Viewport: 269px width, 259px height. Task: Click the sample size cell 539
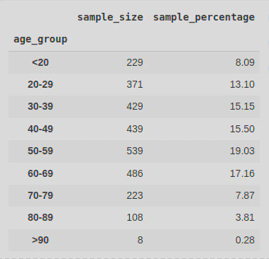(135, 151)
